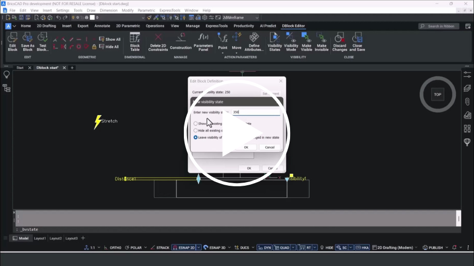Click the Edit Block icon

point(12,42)
